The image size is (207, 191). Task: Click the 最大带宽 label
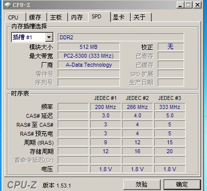coord(41,56)
